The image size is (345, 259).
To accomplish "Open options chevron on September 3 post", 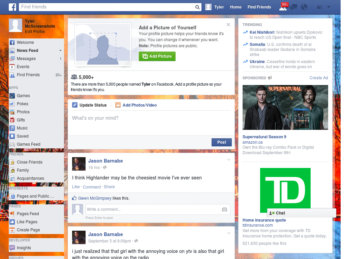I will click(x=229, y=233).
